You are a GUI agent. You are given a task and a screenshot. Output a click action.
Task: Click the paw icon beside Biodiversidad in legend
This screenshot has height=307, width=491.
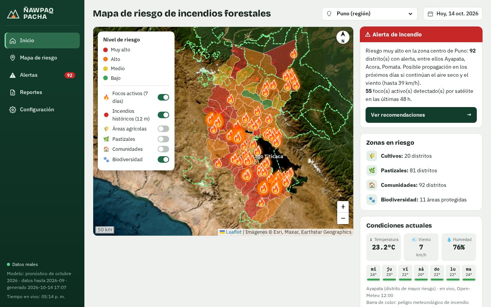[106, 159]
